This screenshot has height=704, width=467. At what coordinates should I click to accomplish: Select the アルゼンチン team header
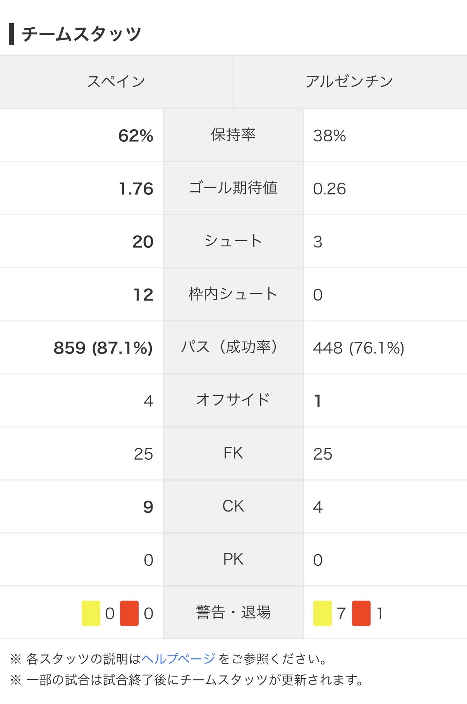[350, 82]
